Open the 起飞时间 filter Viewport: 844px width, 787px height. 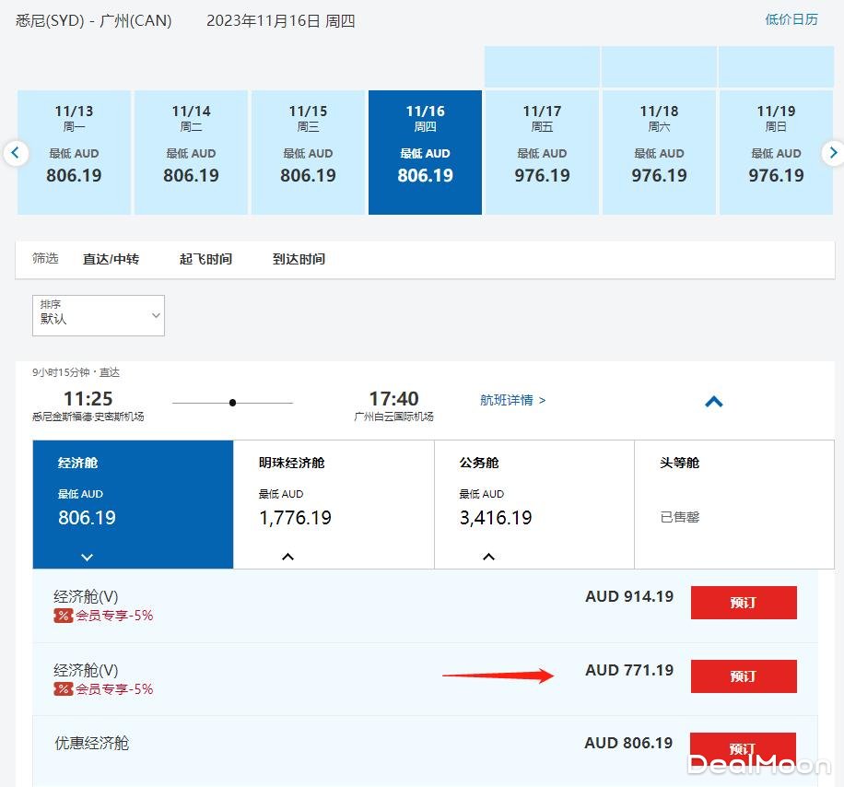point(205,260)
